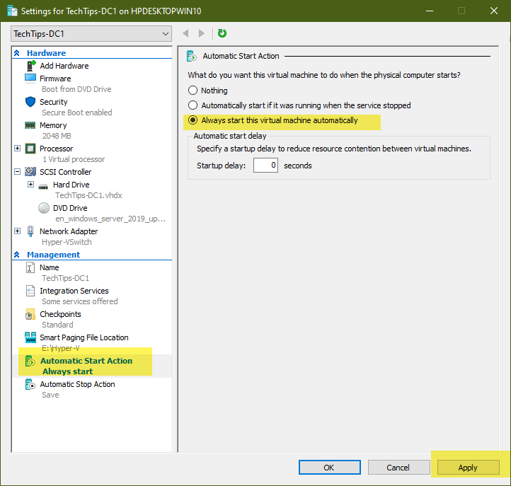Screen dimensions: 511x486
Task: Open the Security settings item
Action: pos(54,102)
